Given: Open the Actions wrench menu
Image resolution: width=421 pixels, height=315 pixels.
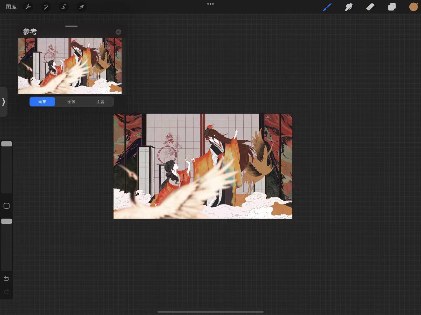Looking at the screenshot, I should pyautogui.click(x=28, y=7).
